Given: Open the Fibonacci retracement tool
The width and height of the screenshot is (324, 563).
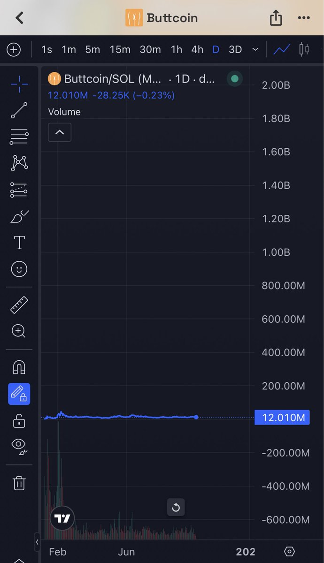Looking at the screenshot, I should (19, 137).
